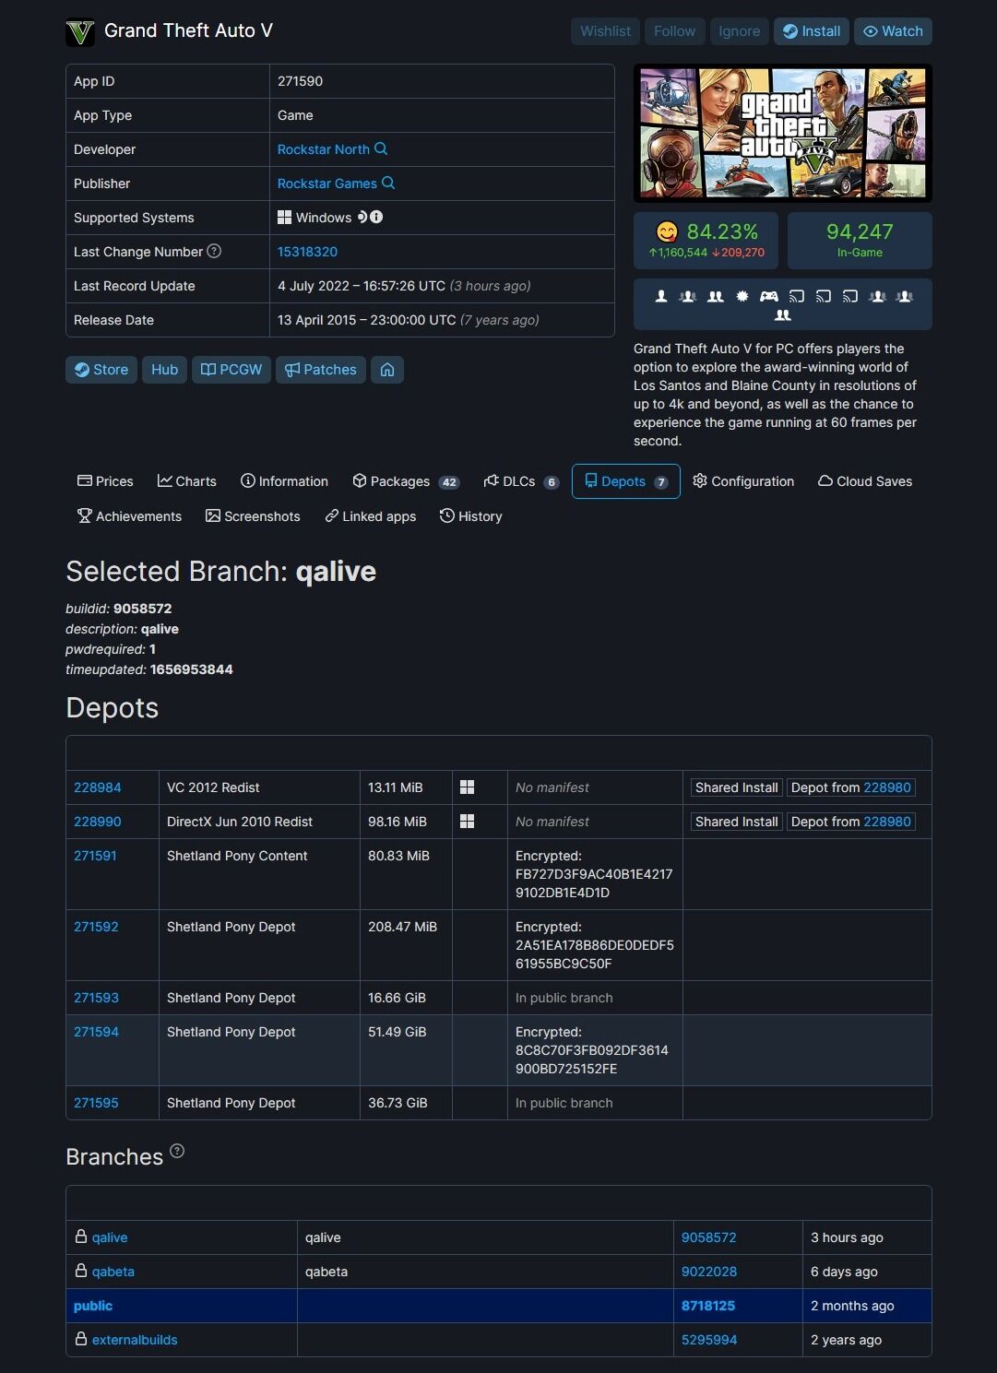Open the Patches button

(321, 370)
